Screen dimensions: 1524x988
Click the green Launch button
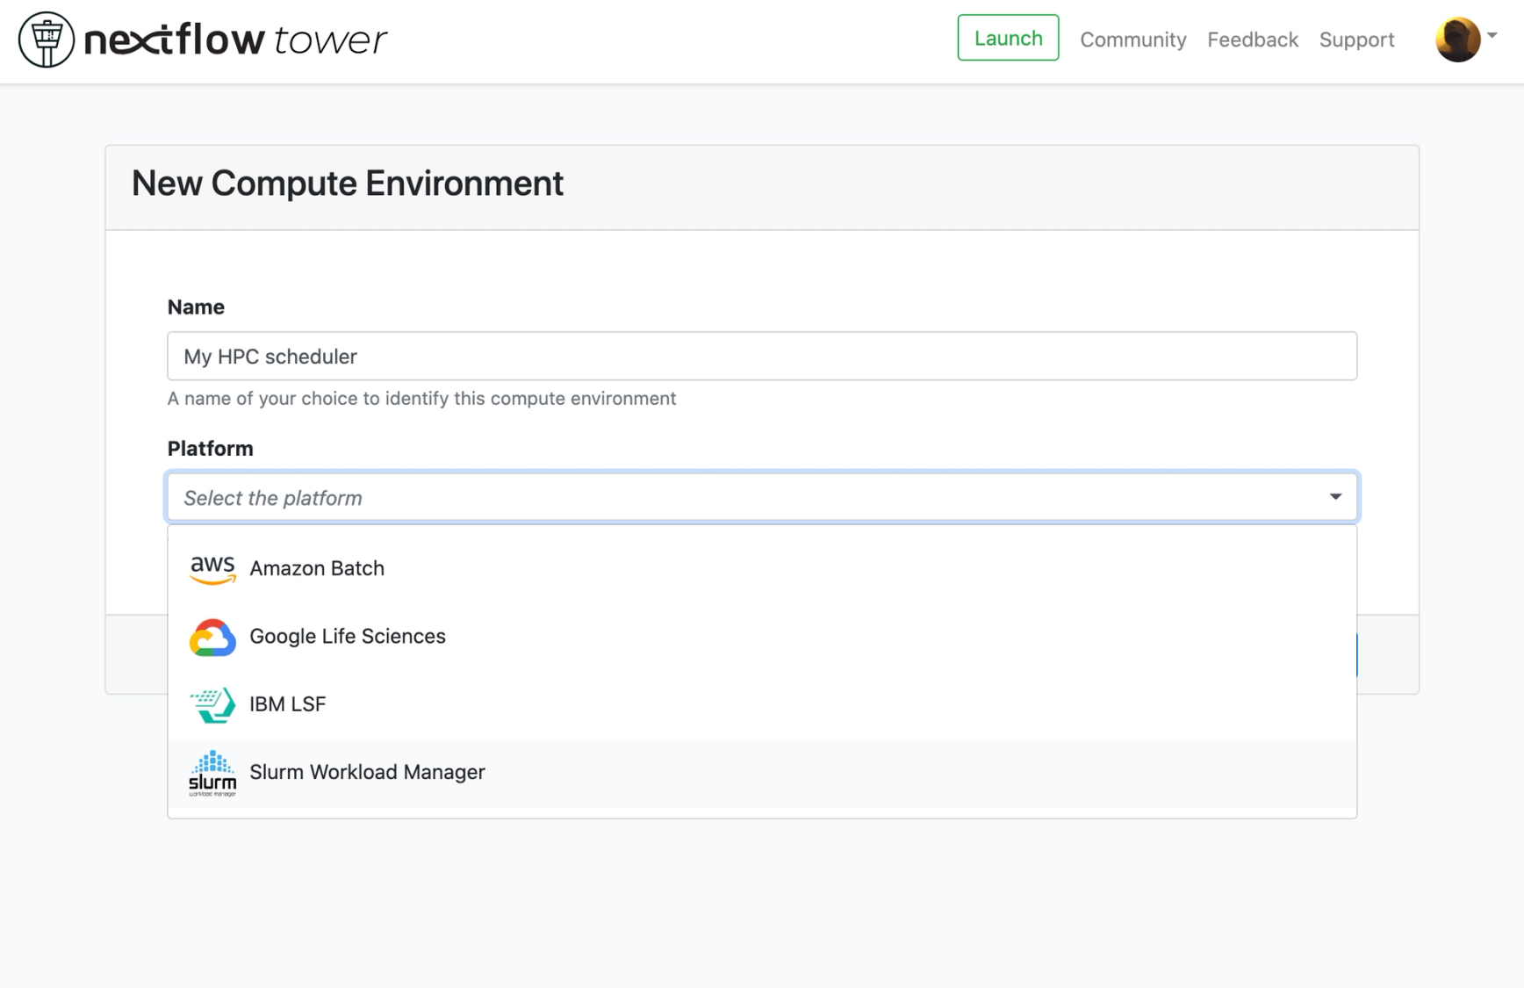click(x=1008, y=38)
